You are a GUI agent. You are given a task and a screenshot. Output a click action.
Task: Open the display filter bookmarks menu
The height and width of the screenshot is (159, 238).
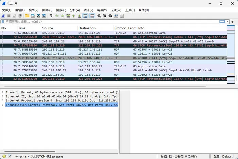click(3, 22)
